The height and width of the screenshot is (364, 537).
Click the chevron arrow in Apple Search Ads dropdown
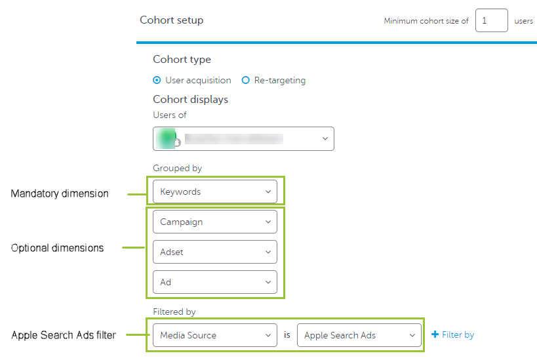(x=412, y=335)
